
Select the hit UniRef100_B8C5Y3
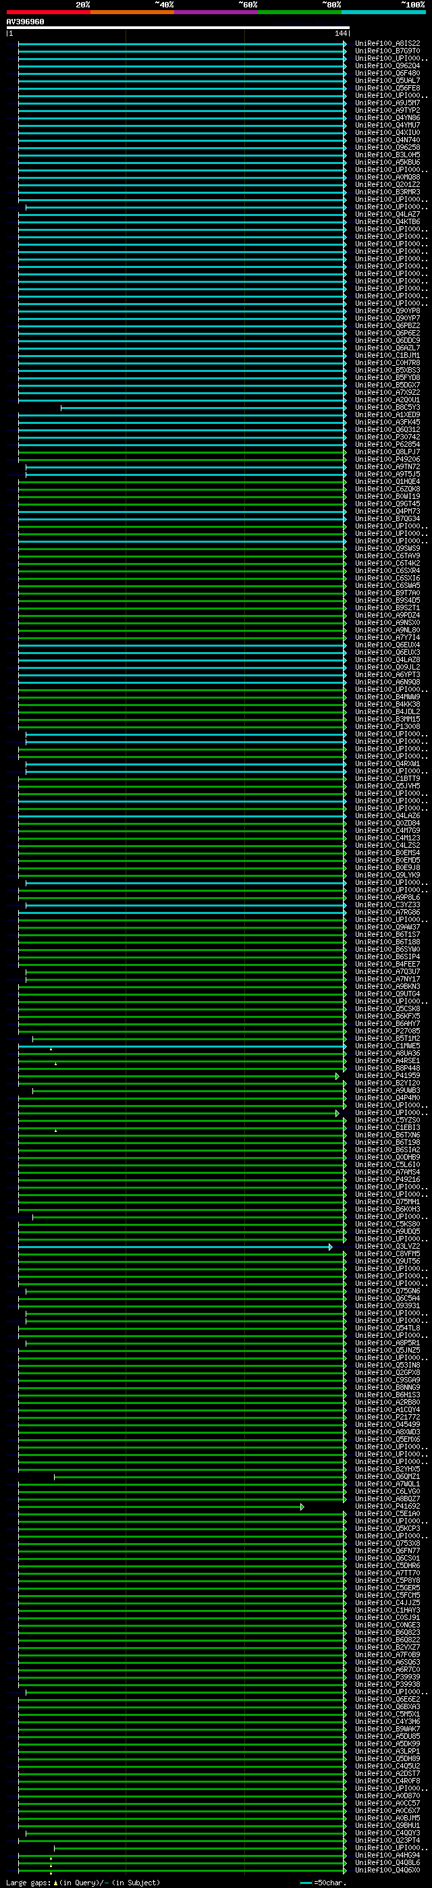point(388,408)
